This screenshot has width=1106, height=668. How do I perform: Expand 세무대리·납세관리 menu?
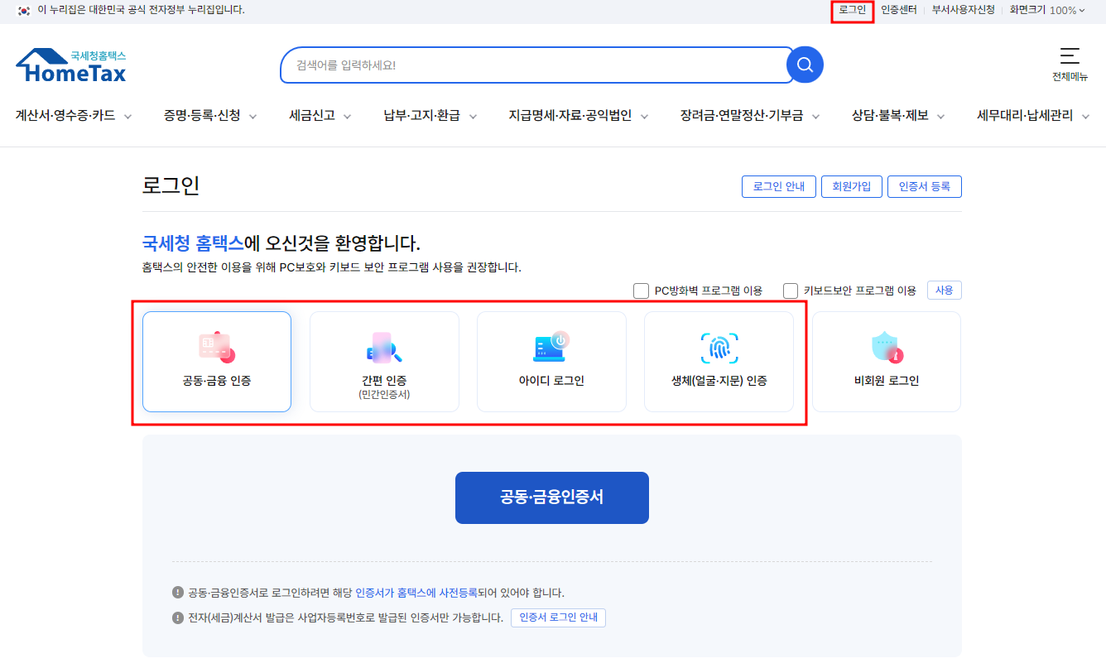pos(1035,116)
